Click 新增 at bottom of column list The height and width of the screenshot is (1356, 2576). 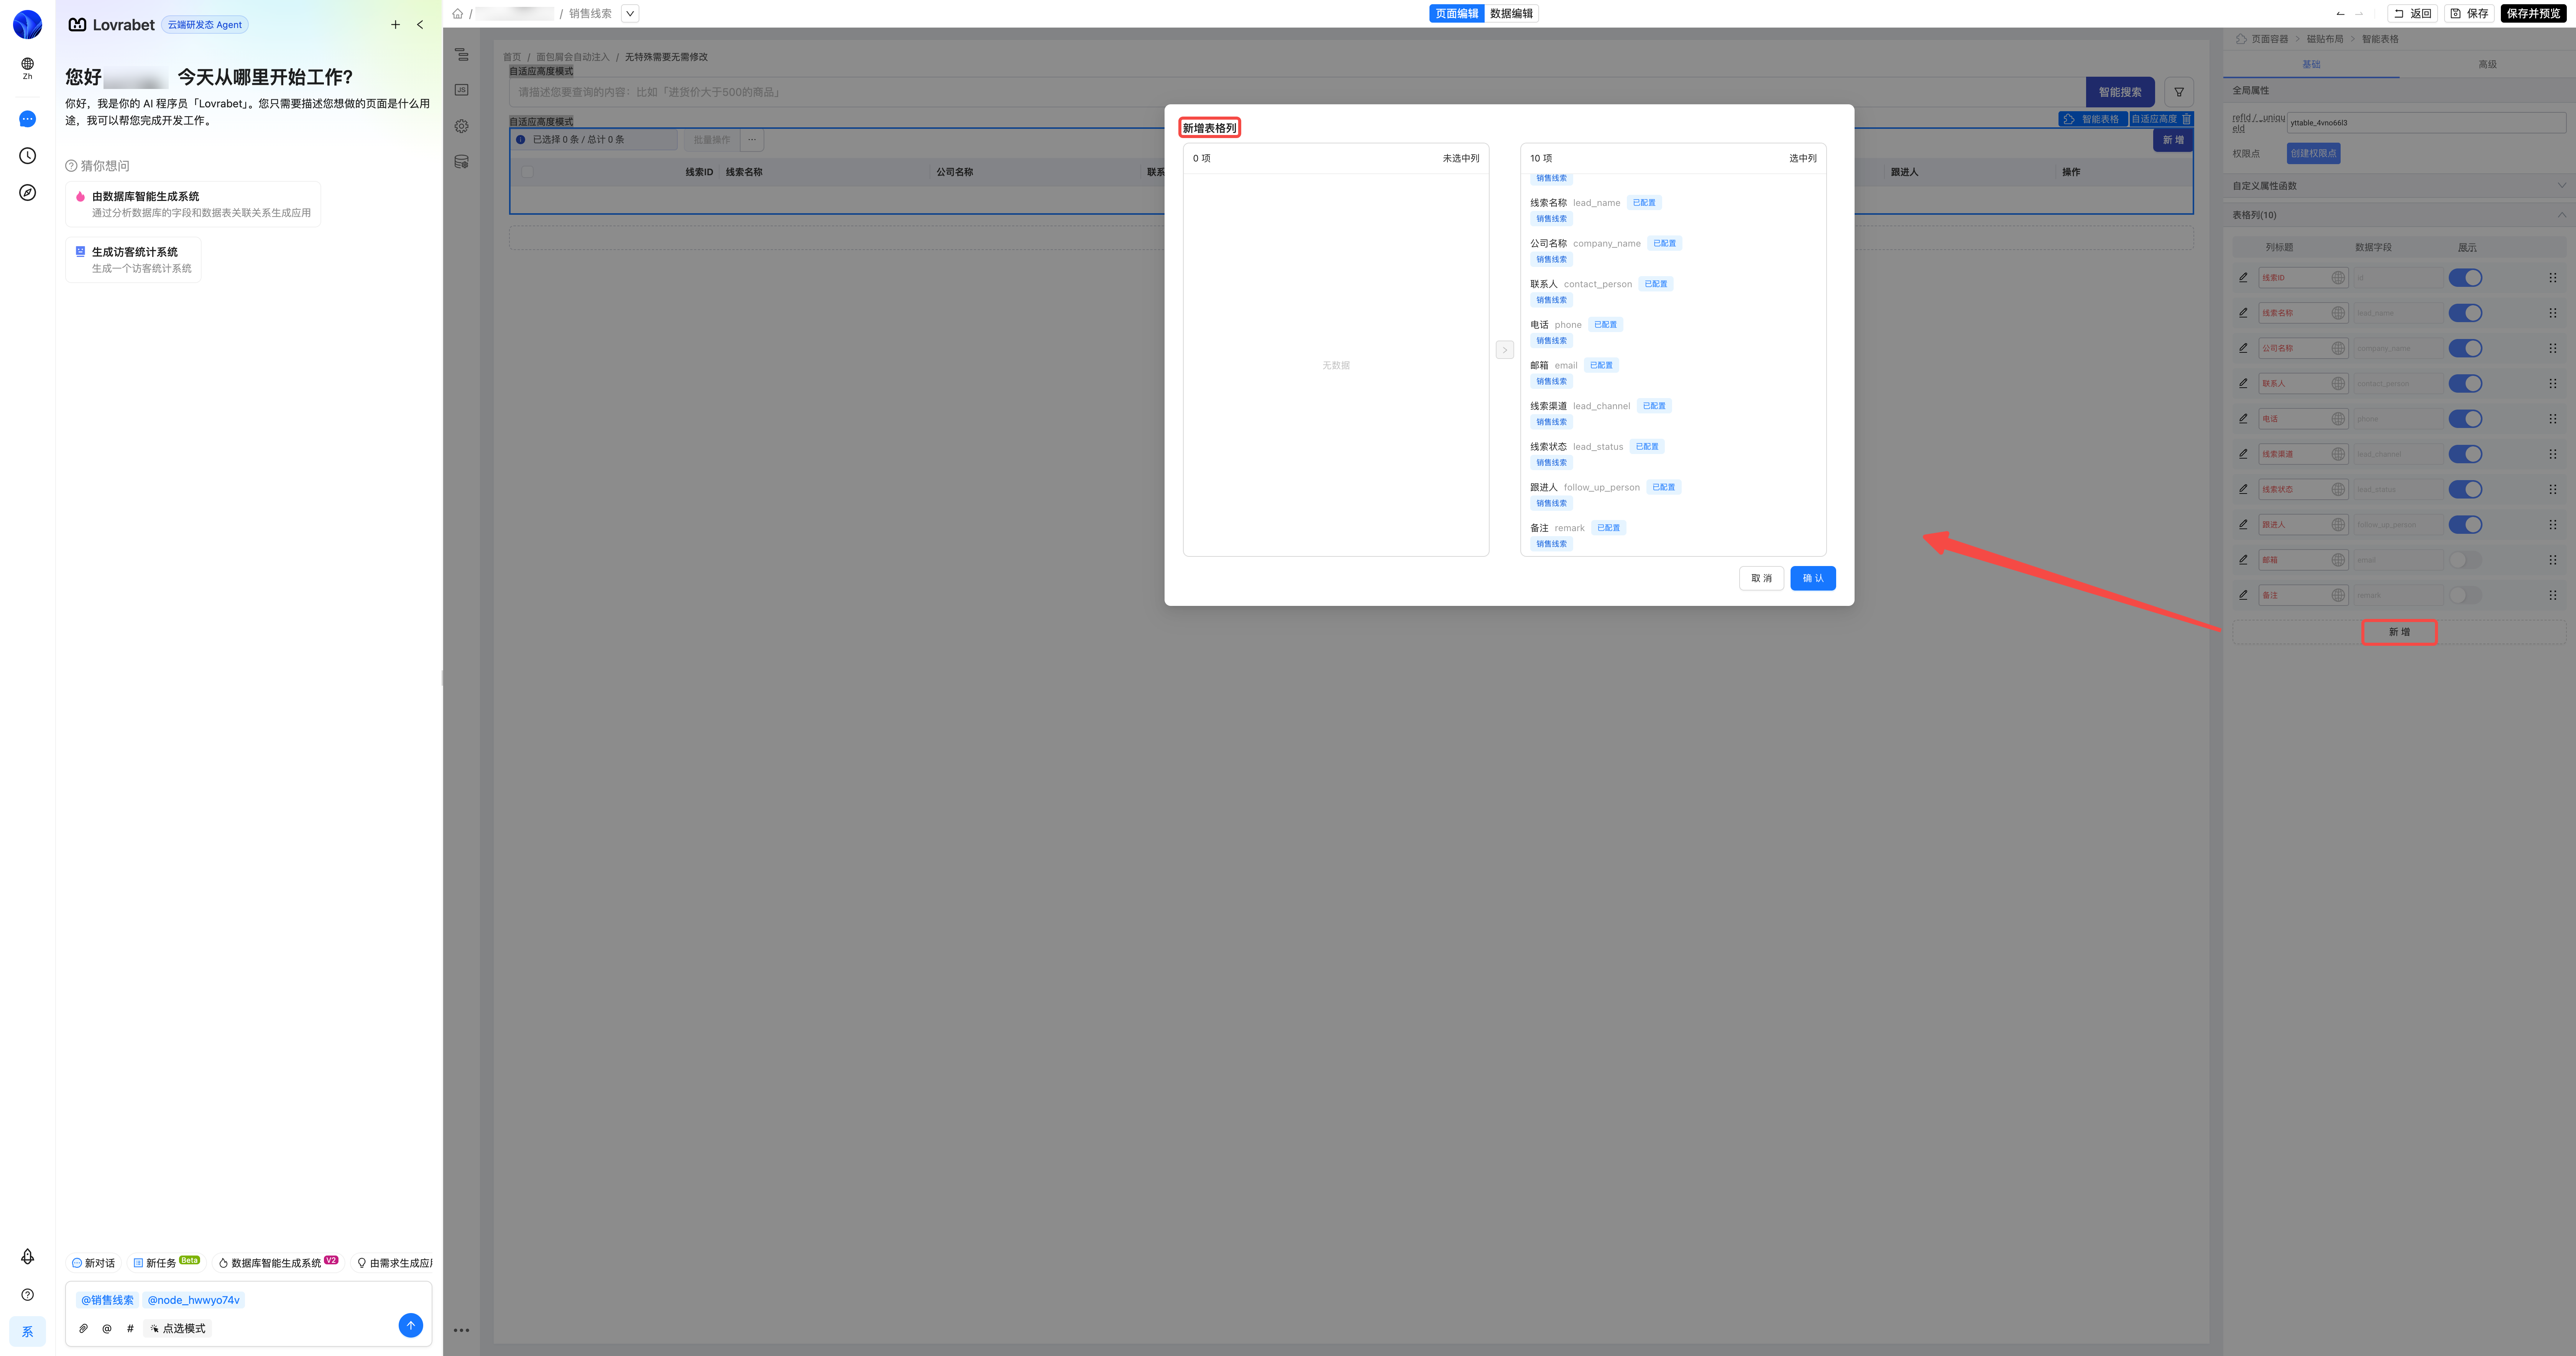tap(2399, 632)
